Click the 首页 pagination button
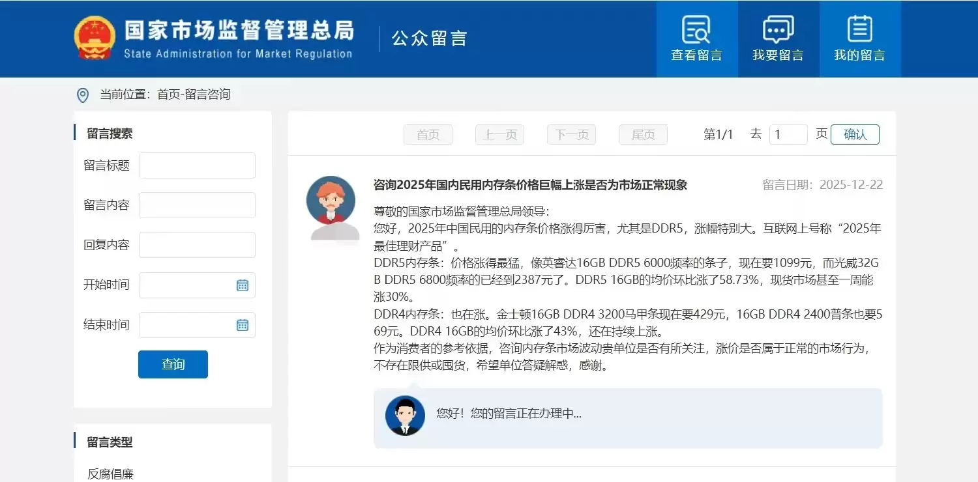The width and height of the screenshot is (978, 482). click(x=428, y=134)
